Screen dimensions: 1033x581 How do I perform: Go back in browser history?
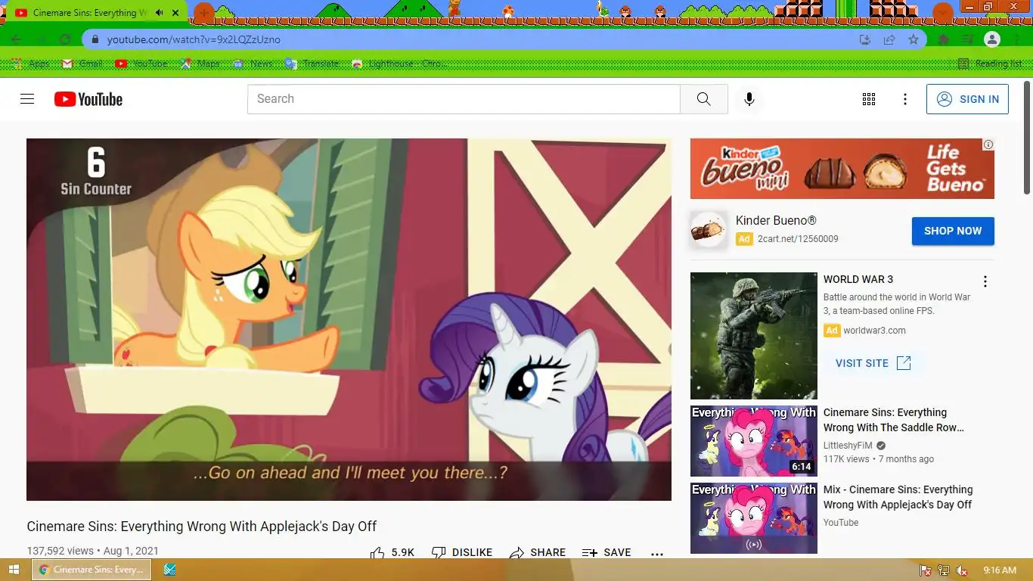pyautogui.click(x=17, y=39)
